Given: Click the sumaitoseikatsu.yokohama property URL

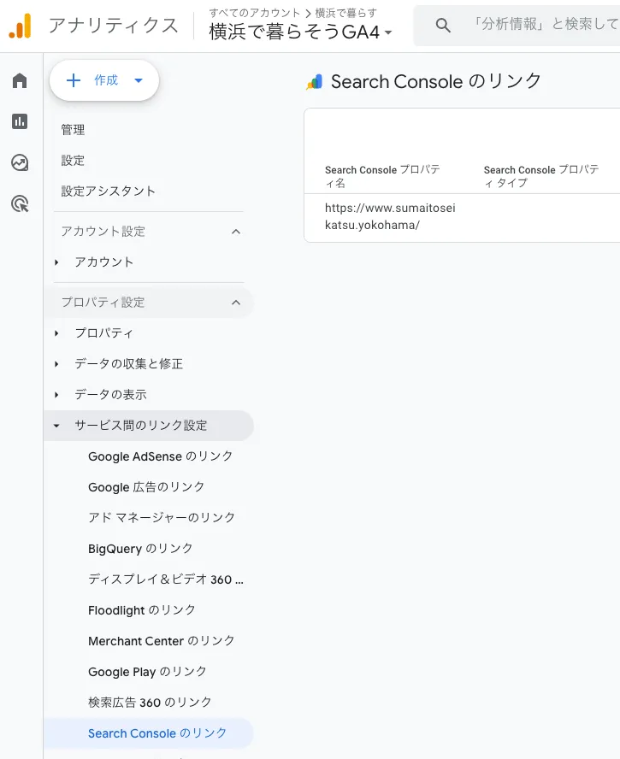Looking at the screenshot, I should [x=389, y=215].
